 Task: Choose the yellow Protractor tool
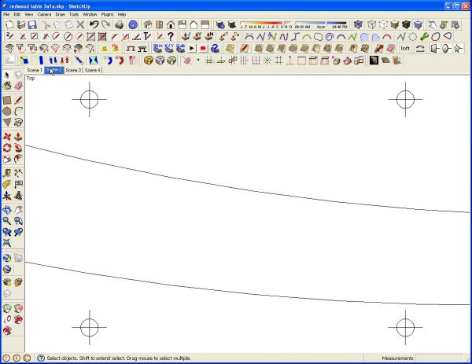pyautogui.click(x=7, y=184)
